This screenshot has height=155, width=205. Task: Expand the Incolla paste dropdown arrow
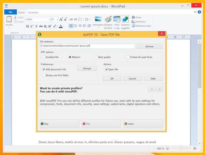[9, 28]
